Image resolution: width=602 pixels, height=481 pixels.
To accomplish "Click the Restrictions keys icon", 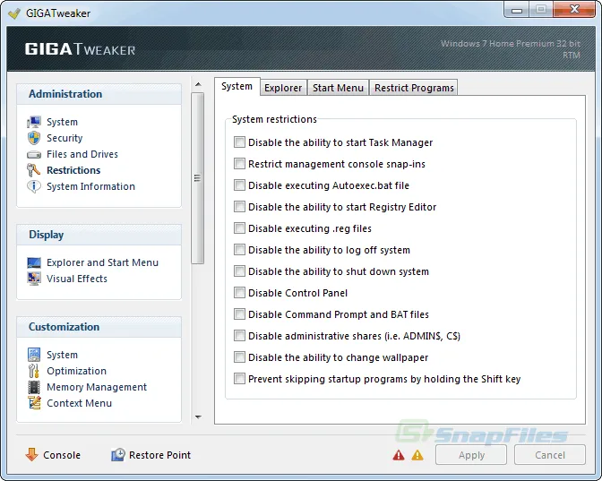I will [x=33, y=170].
